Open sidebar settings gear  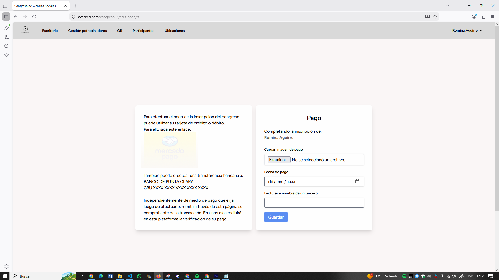coord(6,267)
